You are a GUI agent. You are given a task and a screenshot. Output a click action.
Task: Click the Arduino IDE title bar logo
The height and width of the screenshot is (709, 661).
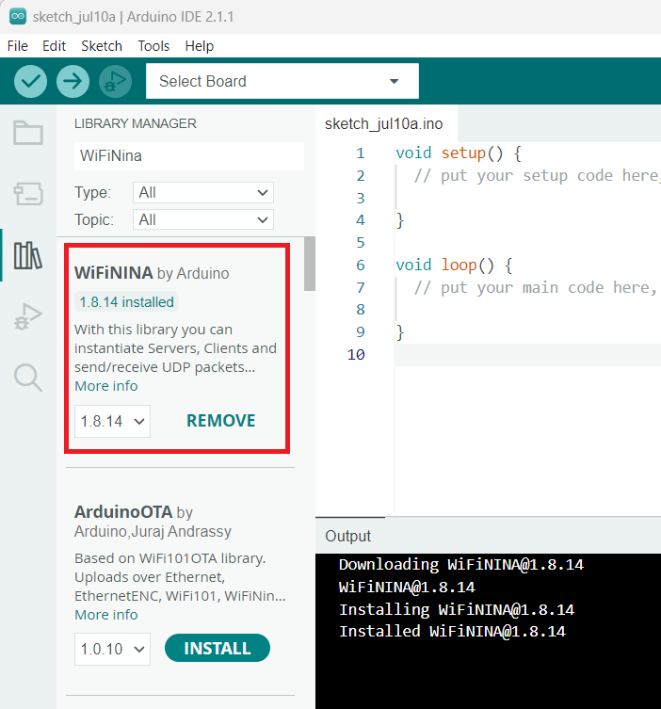[x=18, y=17]
